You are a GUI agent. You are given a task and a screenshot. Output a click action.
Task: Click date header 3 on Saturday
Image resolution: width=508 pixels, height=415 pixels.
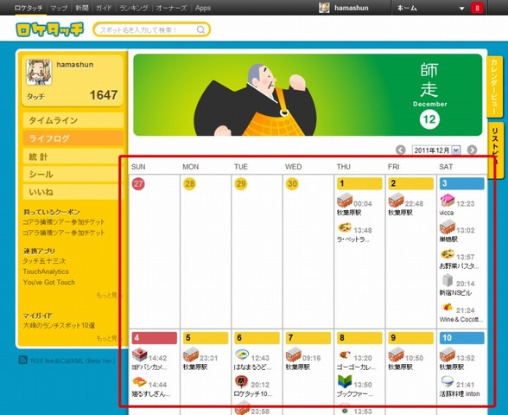tap(462, 183)
